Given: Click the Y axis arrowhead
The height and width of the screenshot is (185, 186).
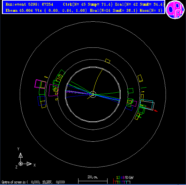Looking at the screenshot, I should 20,155.
